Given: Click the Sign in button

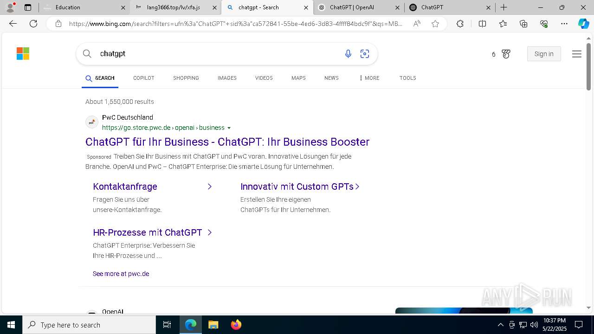Looking at the screenshot, I should point(544,54).
